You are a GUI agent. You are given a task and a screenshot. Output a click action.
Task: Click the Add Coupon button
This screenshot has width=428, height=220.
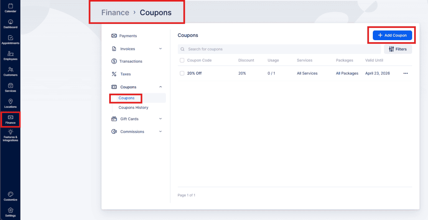point(392,35)
